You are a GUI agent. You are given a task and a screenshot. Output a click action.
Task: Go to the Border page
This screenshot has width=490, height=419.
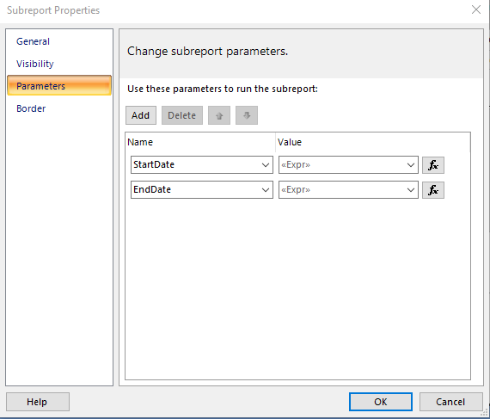pos(31,108)
